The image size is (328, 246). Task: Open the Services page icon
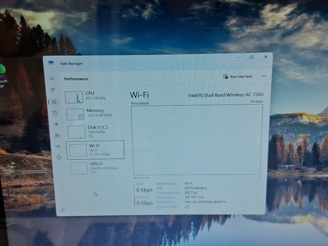coord(58,158)
